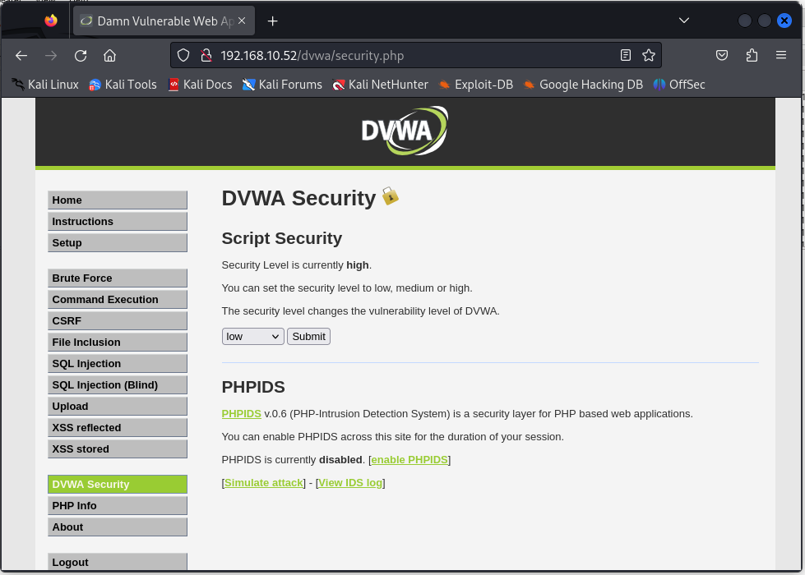Toggle reader view icon in address bar

(625, 55)
